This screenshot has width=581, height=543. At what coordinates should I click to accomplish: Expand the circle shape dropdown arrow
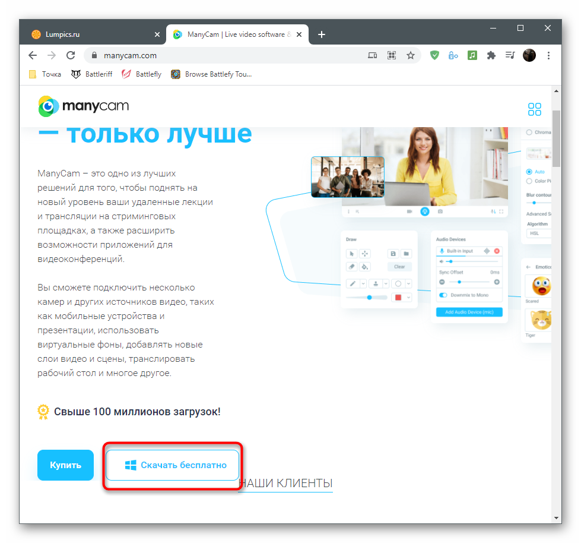[408, 284]
